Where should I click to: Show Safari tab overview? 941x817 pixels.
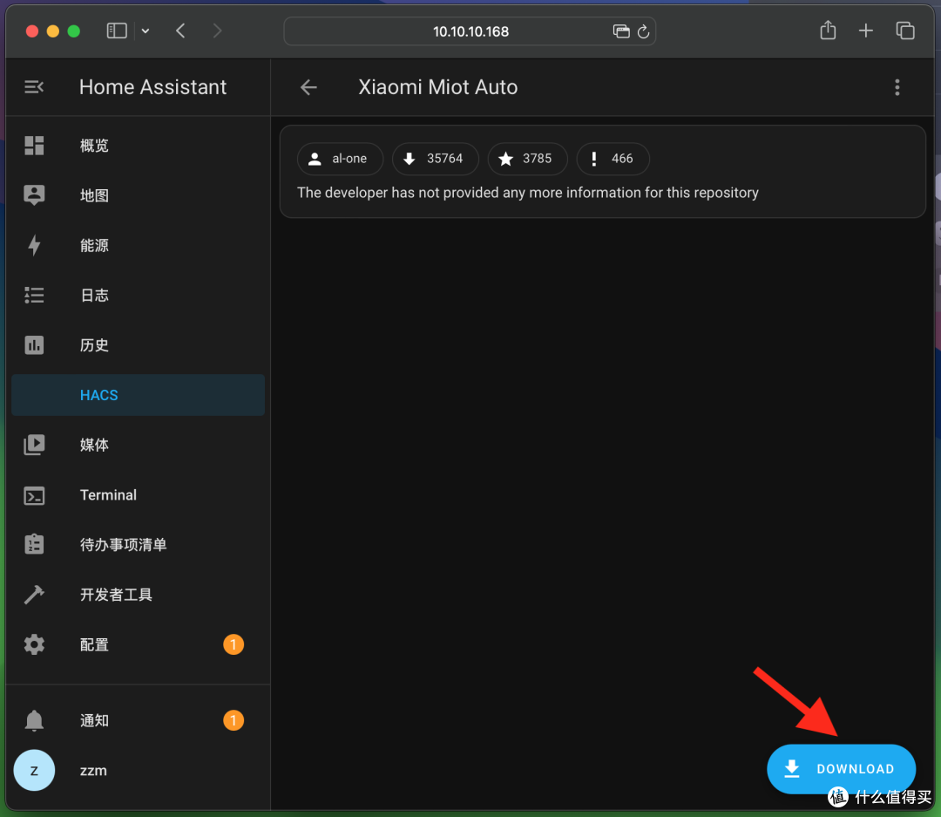[905, 31]
